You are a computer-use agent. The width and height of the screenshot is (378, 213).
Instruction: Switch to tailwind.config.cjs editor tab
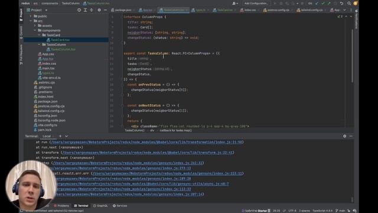coord(311,10)
